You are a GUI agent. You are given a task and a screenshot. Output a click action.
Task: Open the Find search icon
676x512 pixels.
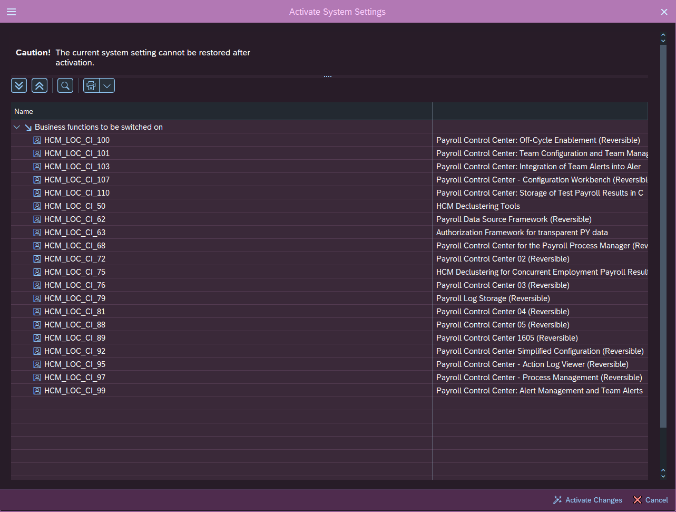[65, 85]
